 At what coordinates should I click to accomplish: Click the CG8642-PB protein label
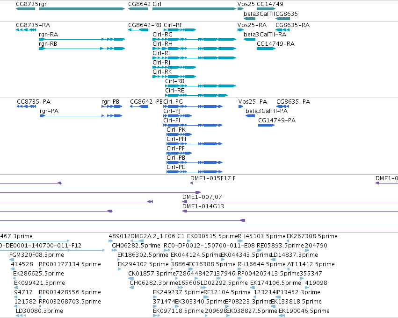[x=146, y=102]
